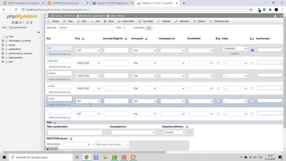Click the horizontal page scrollbar
The height and width of the screenshot is (161, 286).
[x=84, y=152]
